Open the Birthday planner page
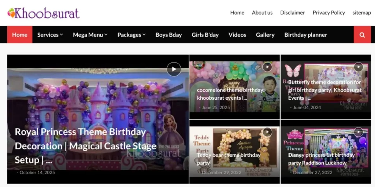 (306, 35)
